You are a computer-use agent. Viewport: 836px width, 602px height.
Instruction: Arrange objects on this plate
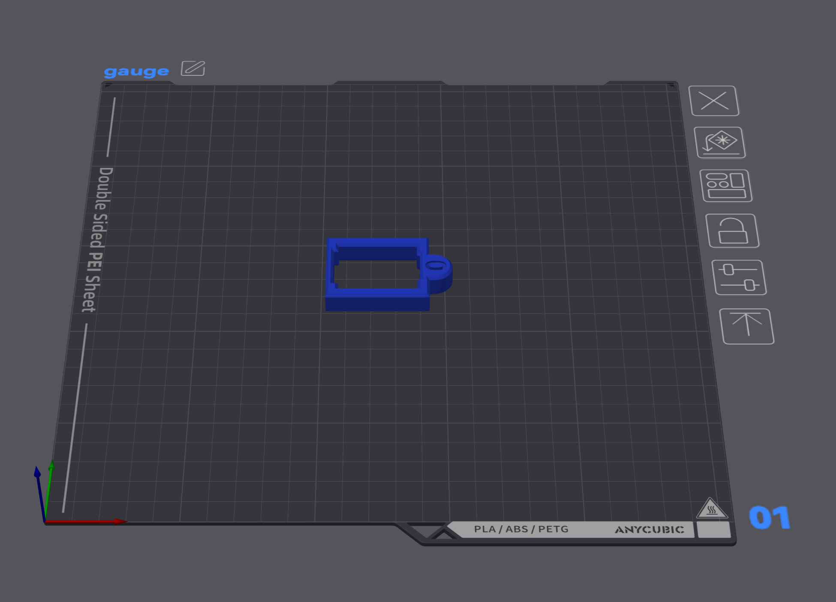coord(726,186)
